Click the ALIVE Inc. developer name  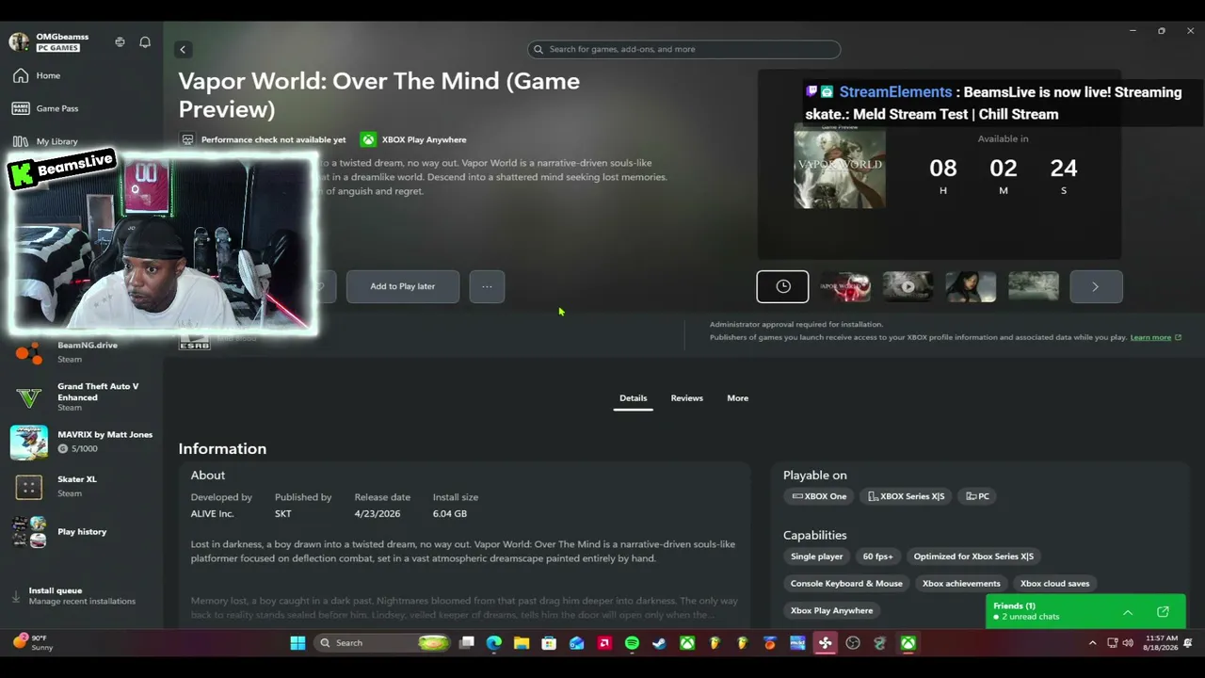[212, 514]
